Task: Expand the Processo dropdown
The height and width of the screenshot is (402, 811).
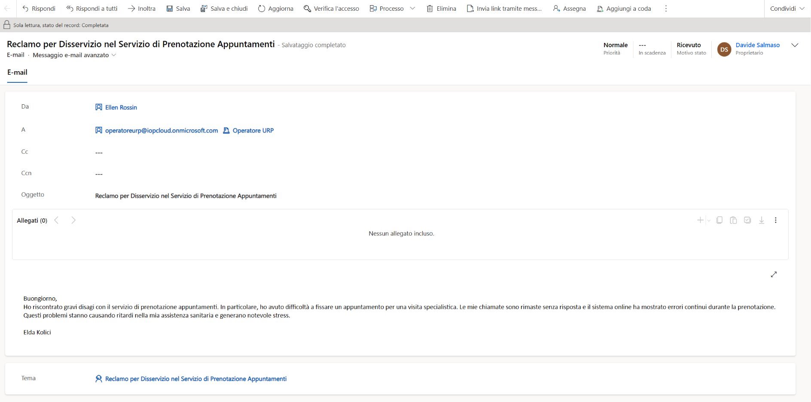Action: click(412, 9)
